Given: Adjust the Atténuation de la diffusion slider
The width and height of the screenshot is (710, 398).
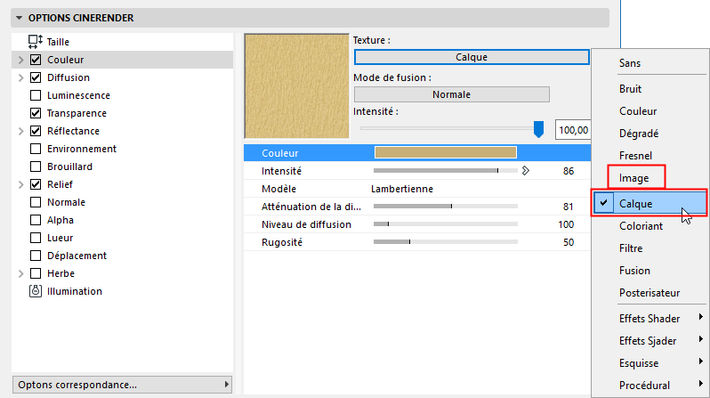Looking at the screenshot, I should (x=446, y=207).
